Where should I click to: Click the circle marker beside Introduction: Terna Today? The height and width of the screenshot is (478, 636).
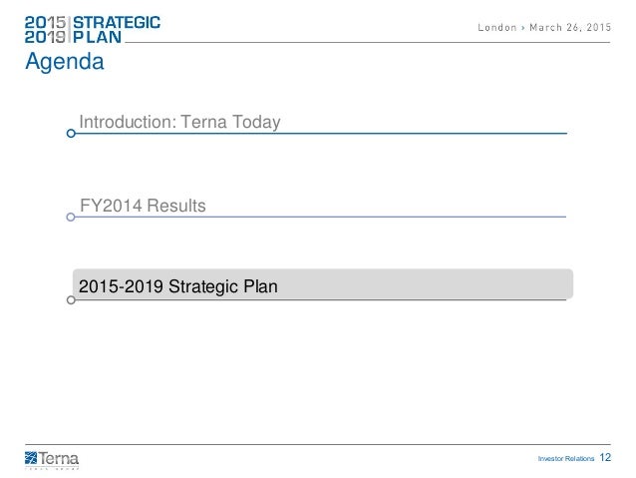pos(71,133)
